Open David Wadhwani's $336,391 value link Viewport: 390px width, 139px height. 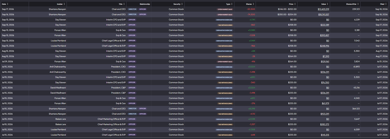pyautogui.click(x=325, y=93)
